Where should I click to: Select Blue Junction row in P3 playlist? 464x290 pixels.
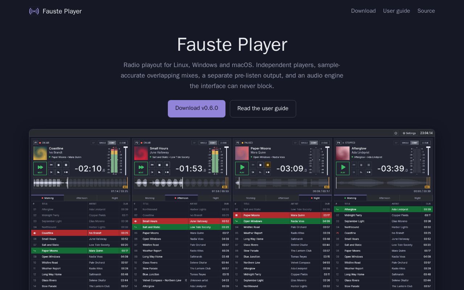pyautogui.click(x=282, y=257)
